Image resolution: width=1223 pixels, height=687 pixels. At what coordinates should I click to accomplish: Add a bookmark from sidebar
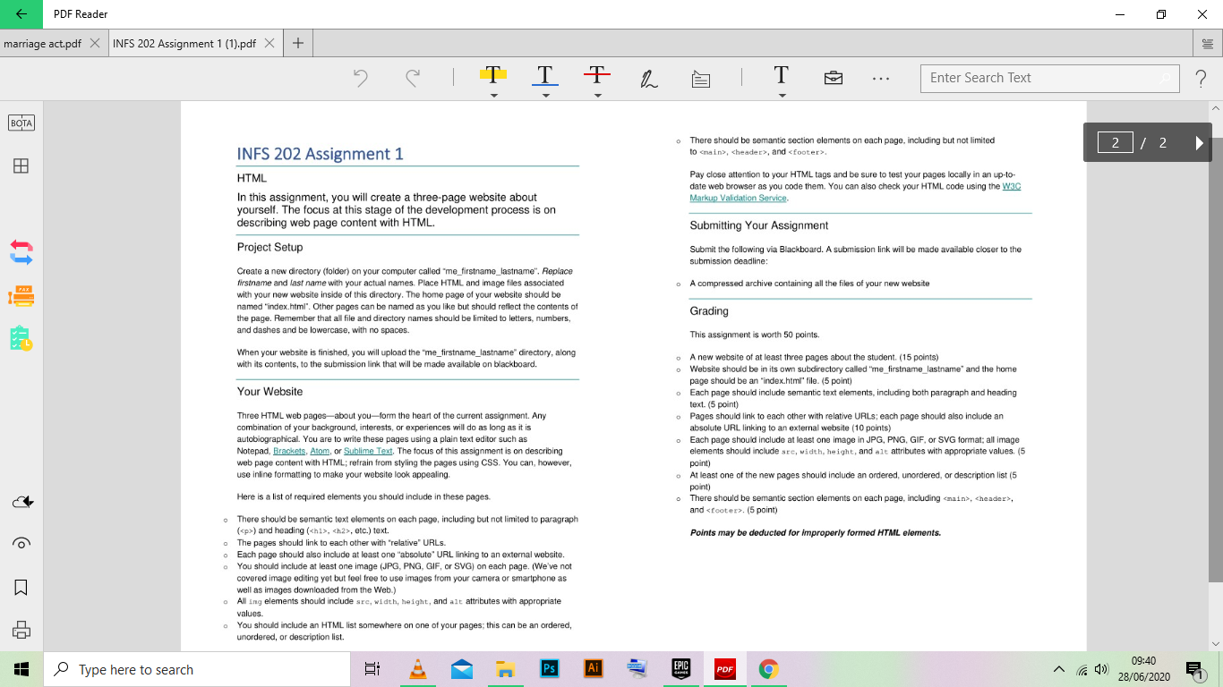click(x=21, y=587)
